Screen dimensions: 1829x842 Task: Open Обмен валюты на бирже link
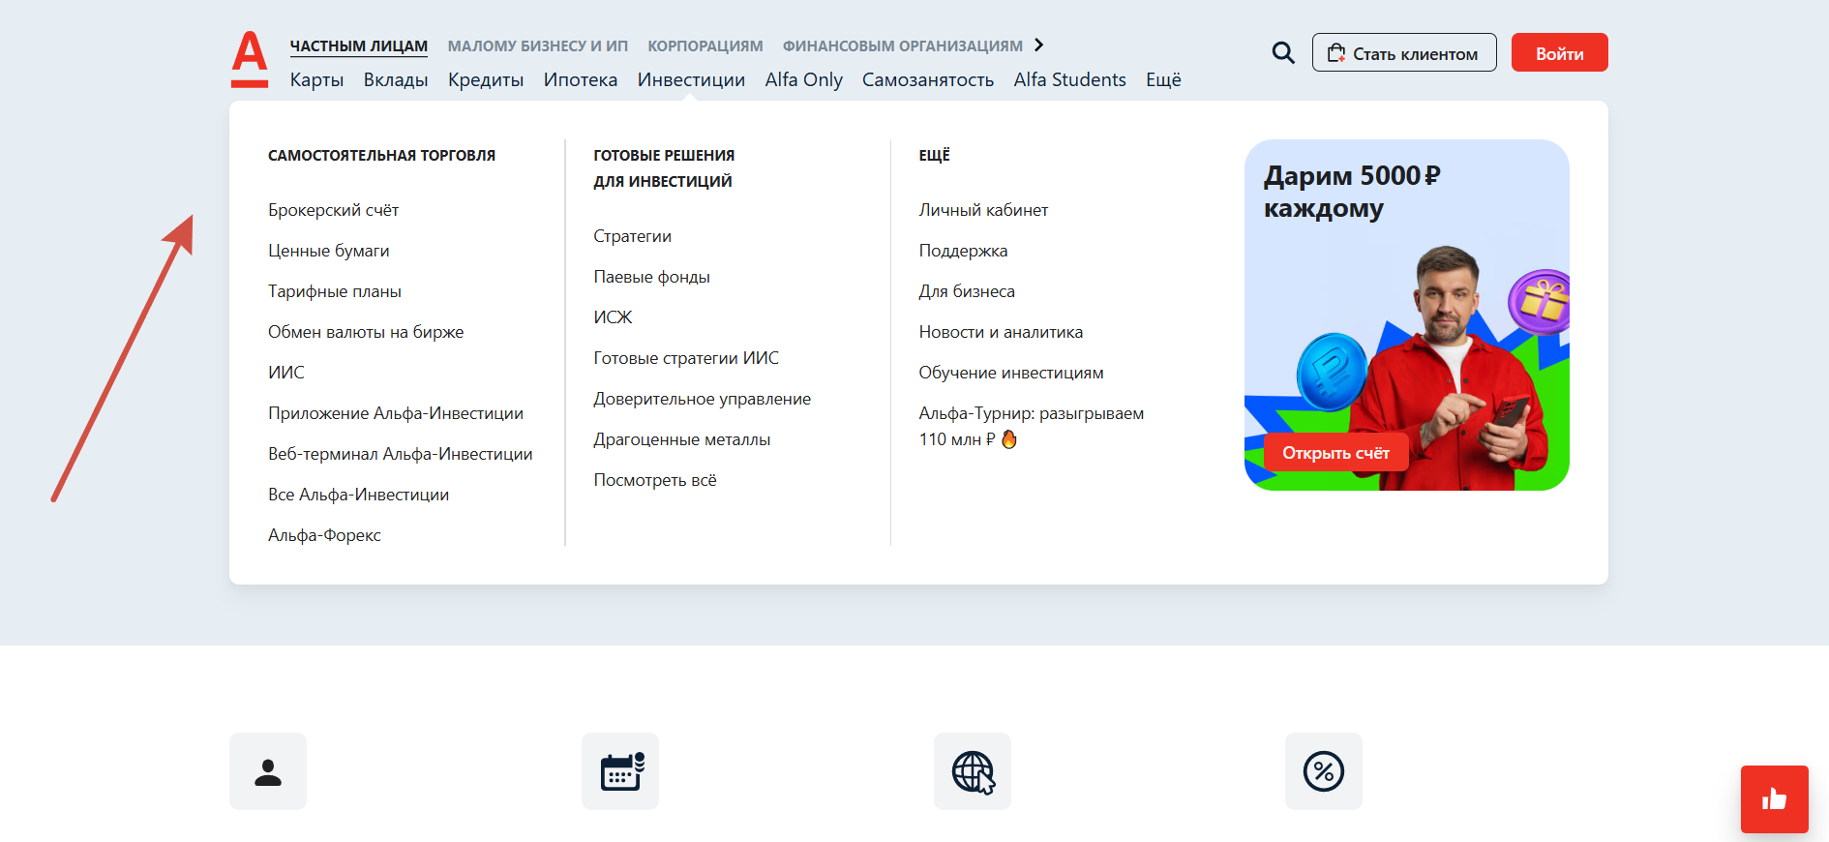click(366, 332)
